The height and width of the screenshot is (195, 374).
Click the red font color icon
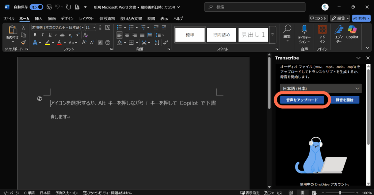(60, 43)
